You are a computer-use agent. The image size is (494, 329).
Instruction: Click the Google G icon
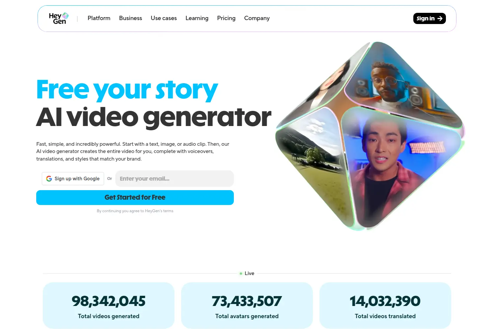pyautogui.click(x=49, y=179)
